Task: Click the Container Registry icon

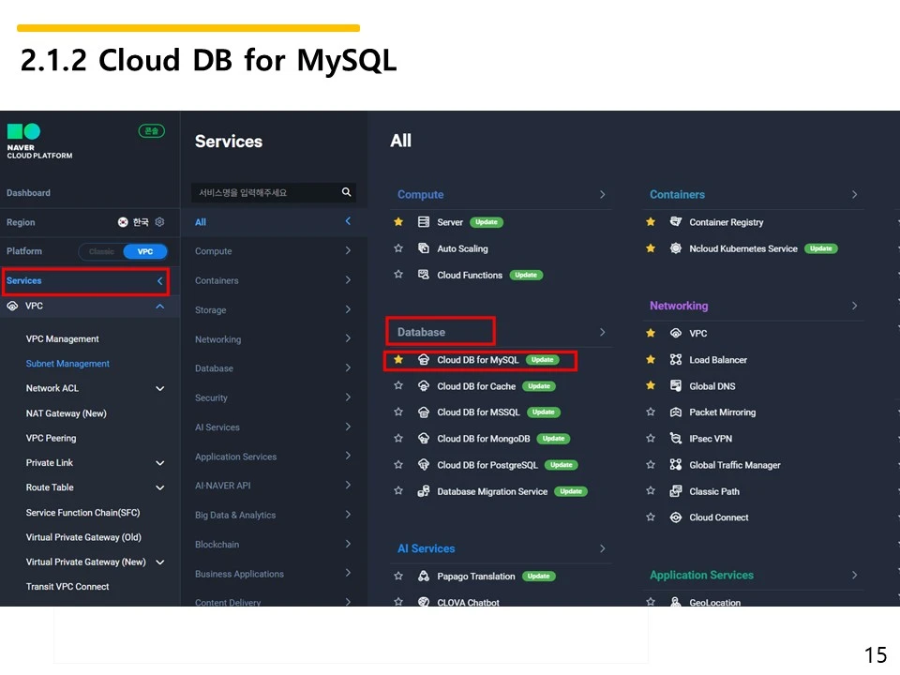Action: tap(676, 221)
